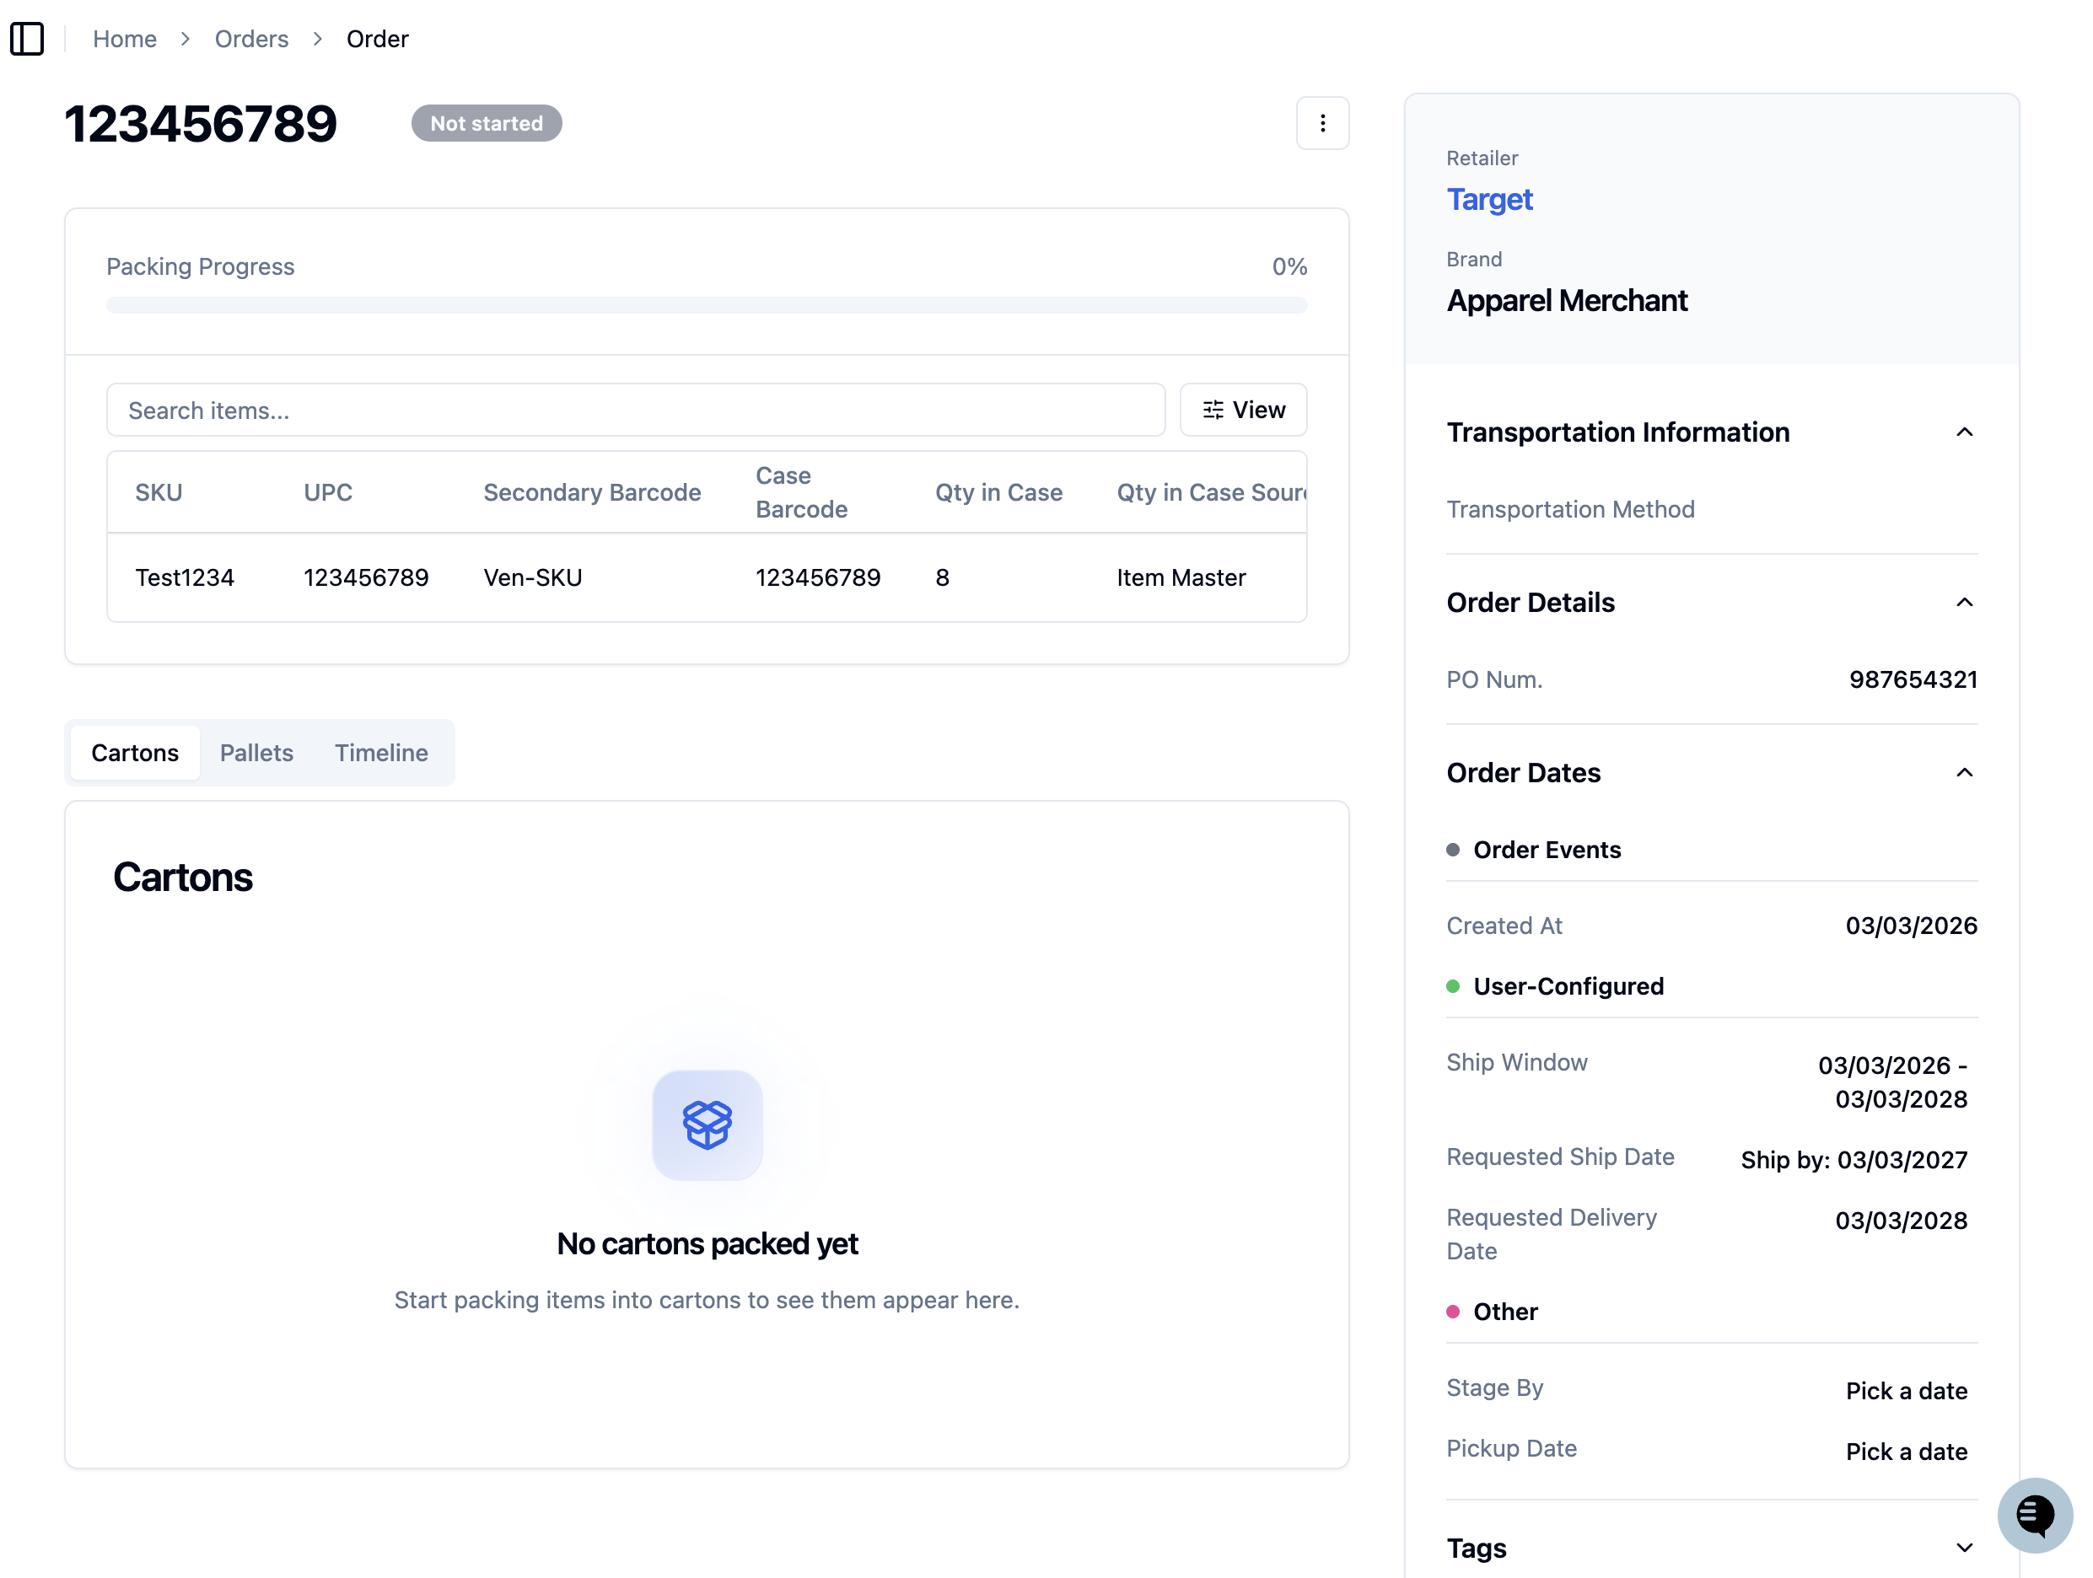Collapse the Order Details section

click(x=1964, y=603)
